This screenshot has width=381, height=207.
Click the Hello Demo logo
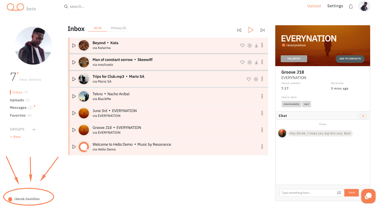click(x=15, y=7)
